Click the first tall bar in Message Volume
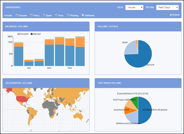The image size is (184, 134). click(19, 54)
